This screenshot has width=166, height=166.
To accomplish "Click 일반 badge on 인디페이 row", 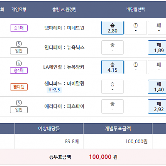I will (x=19, y=51).
